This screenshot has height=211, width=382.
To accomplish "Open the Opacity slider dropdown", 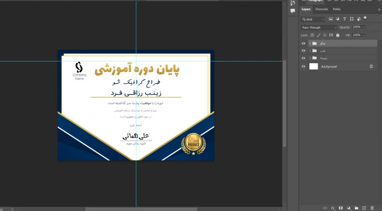I will pos(364,27).
